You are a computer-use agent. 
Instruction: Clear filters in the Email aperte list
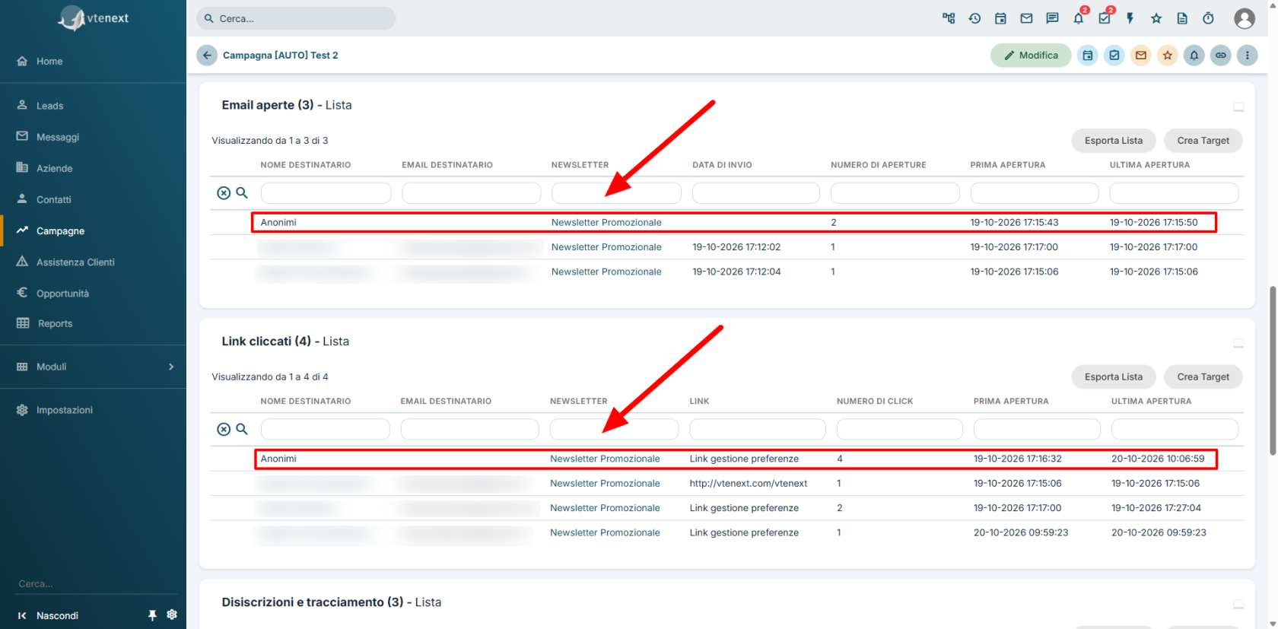[224, 193]
